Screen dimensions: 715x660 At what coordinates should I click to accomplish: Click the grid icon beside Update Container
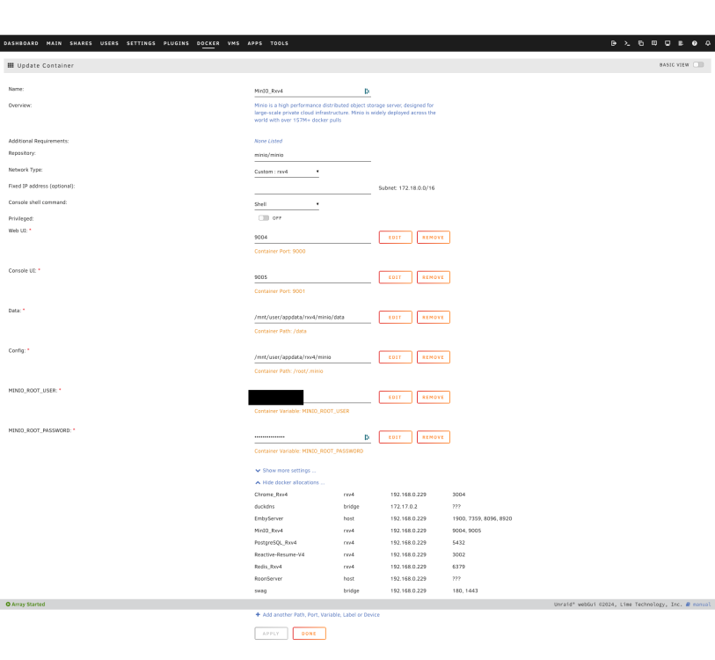[x=11, y=65]
